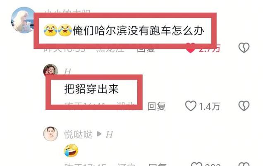Viewport: 263px width, 166px height.
Task: Tap username H above 把貂穿出来
Action: point(67,72)
